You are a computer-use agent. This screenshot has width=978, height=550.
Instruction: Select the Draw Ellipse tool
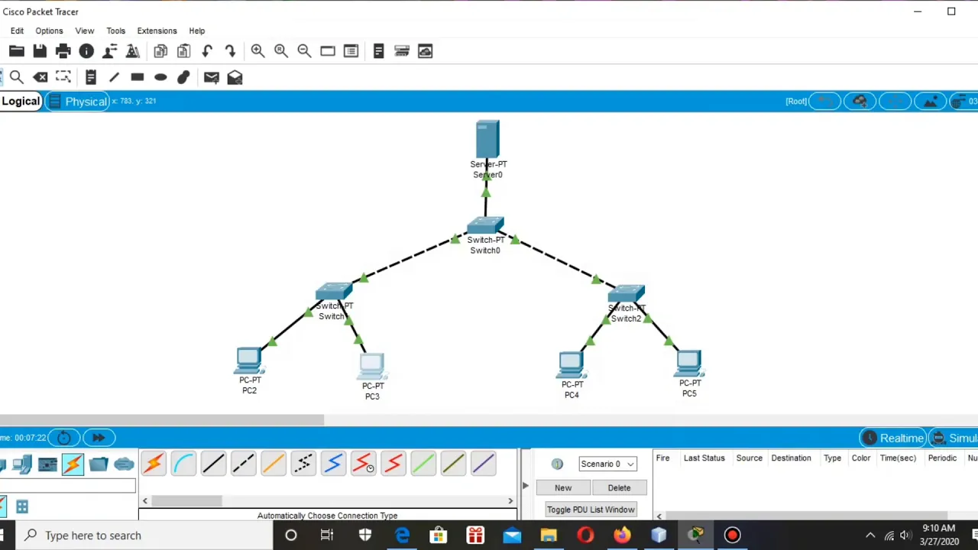pos(160,77)
